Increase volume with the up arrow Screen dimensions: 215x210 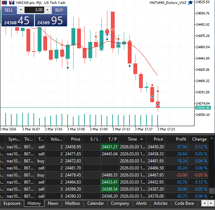48,10
